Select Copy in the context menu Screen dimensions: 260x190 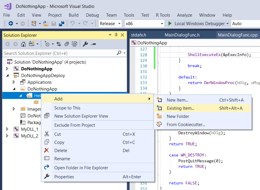click(x=98, y=142)
